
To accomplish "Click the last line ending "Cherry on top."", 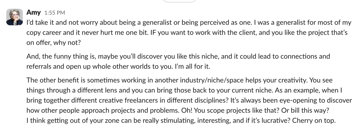I will point(181,120).
